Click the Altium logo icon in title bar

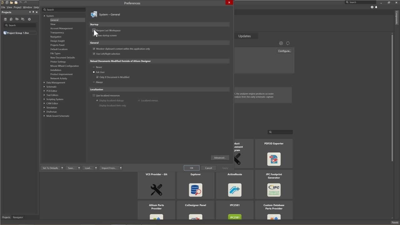click(2, 2)
